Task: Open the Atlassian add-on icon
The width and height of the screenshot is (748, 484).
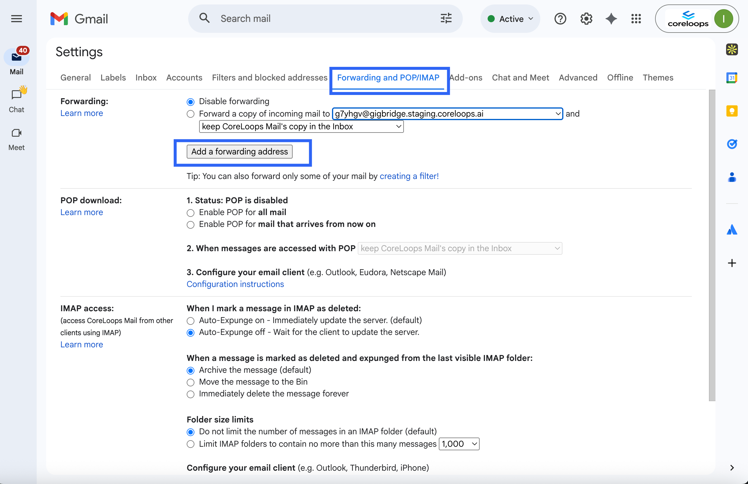Action: [x=732, y=230]
